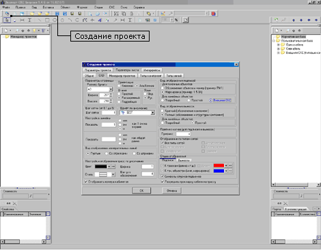Click new document icon in left project panel
The height and width of the screenshot is (250, 321).
click(x=5, y=31)
